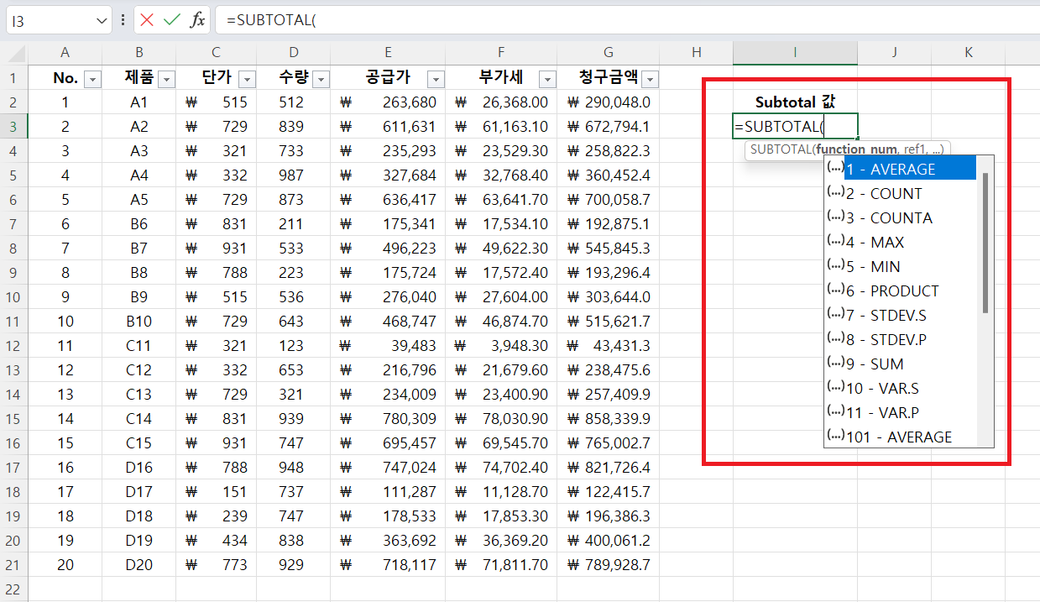The image size is (1040, 602).
Task: Select row 1 header
Action: click(13, 78)
